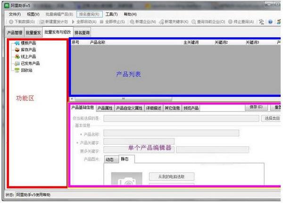Click the 产品名称 input field
This screenshot has height=203, width=283.
coord(172,133)
